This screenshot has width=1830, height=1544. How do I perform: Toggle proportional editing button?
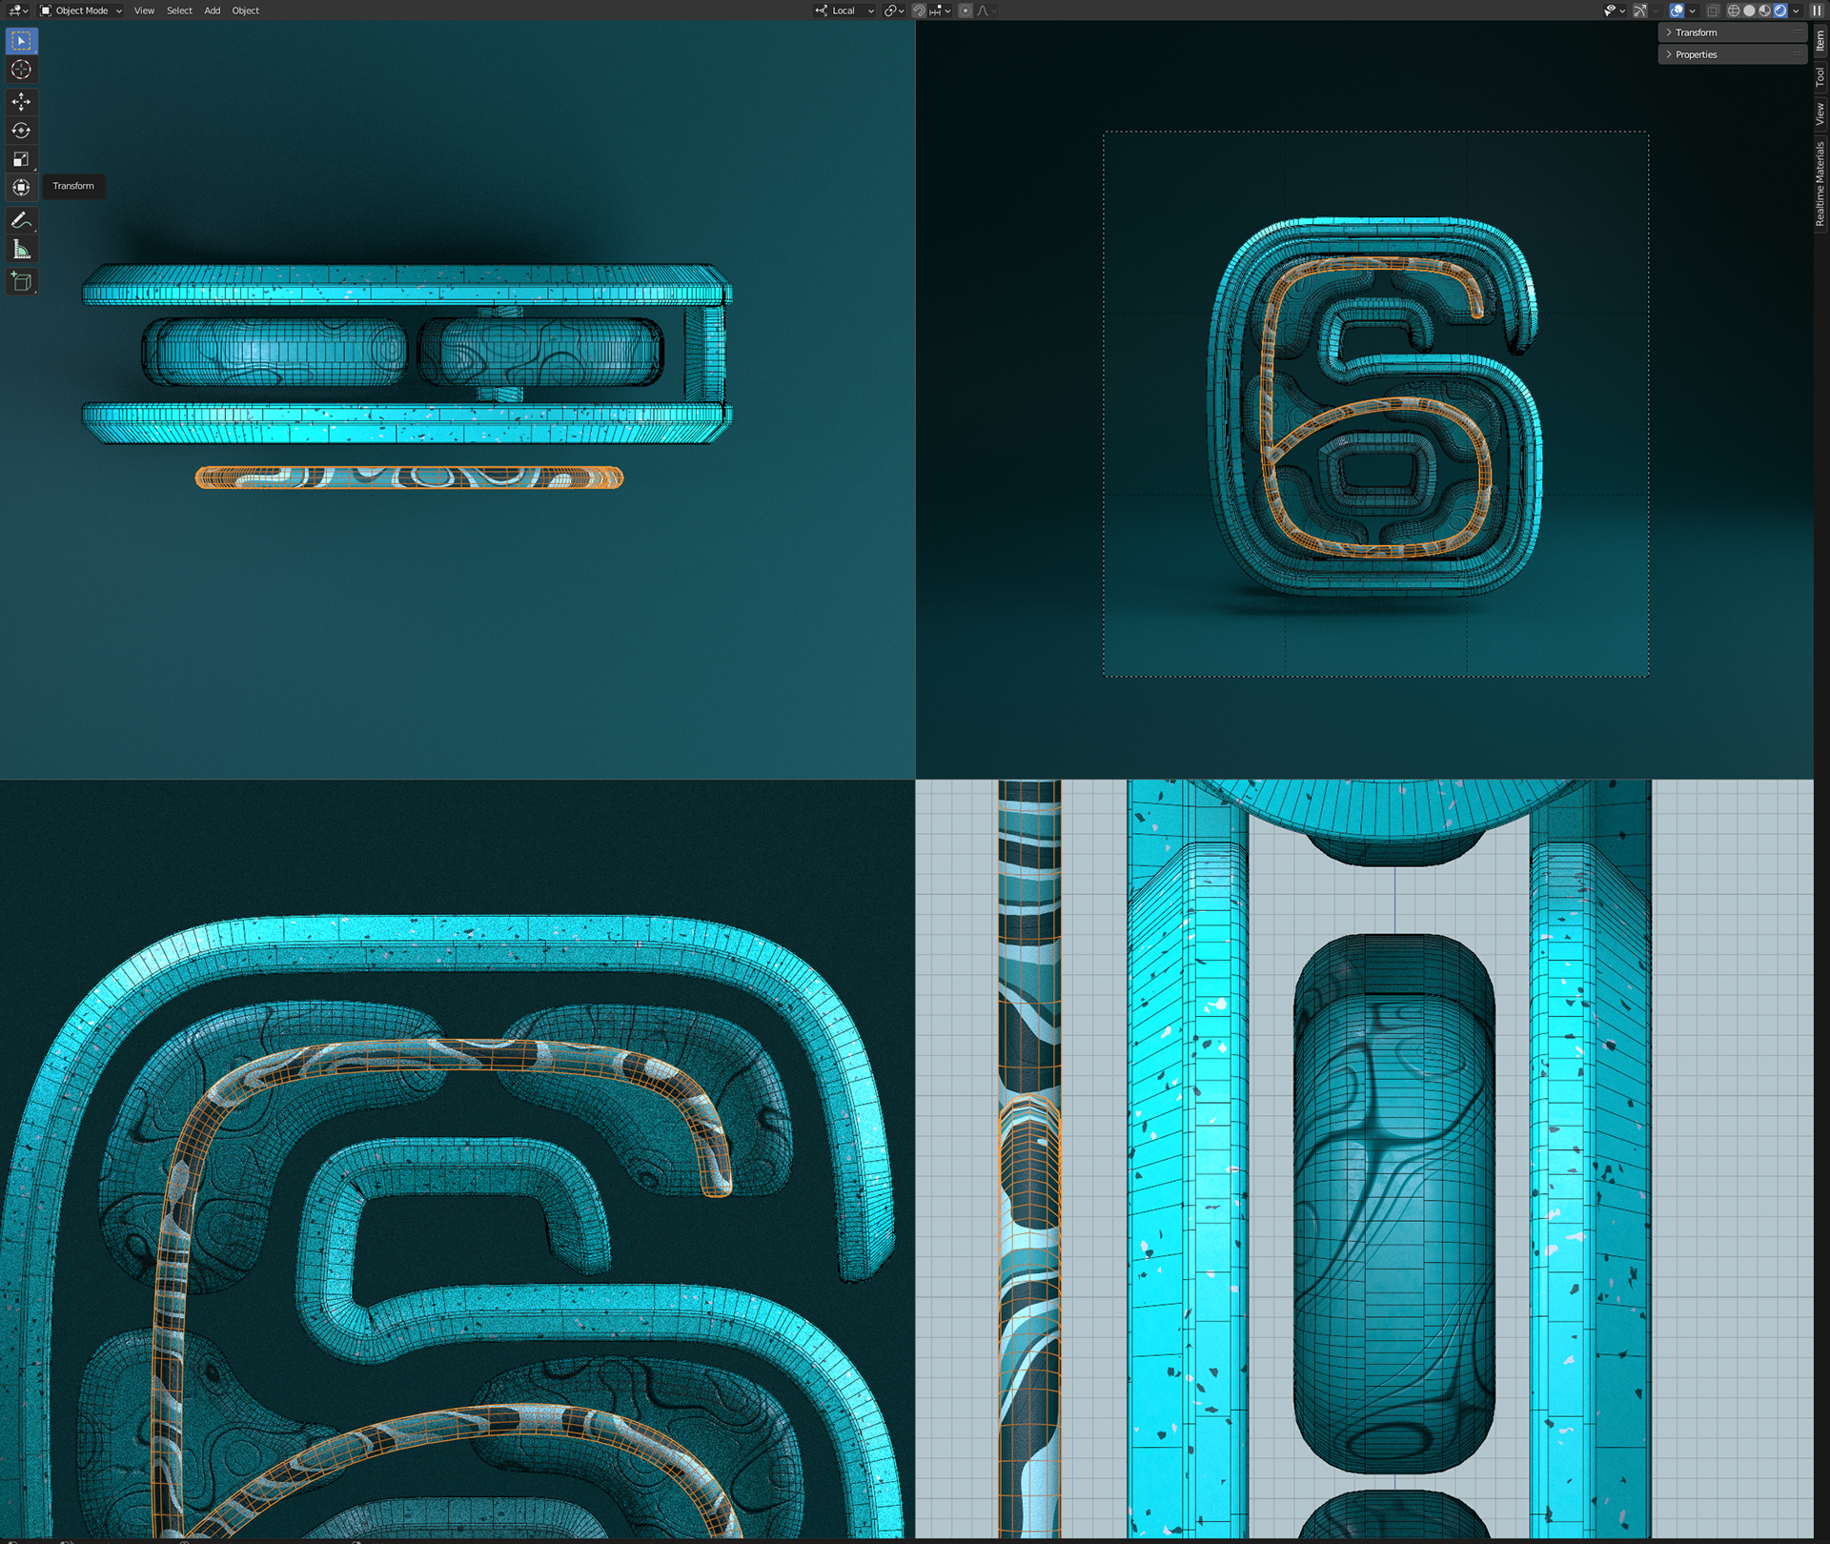tap(965, 10)
